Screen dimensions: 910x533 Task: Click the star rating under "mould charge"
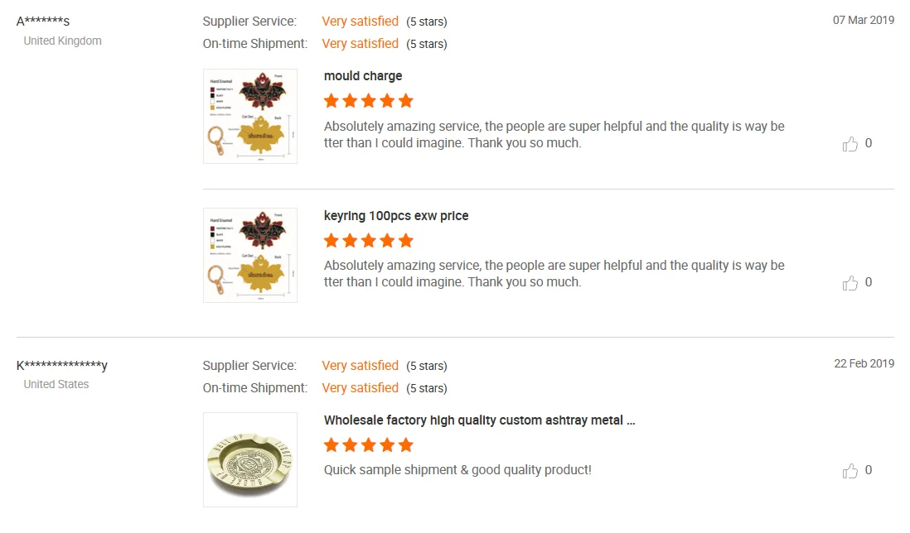(x=368, y=101)
